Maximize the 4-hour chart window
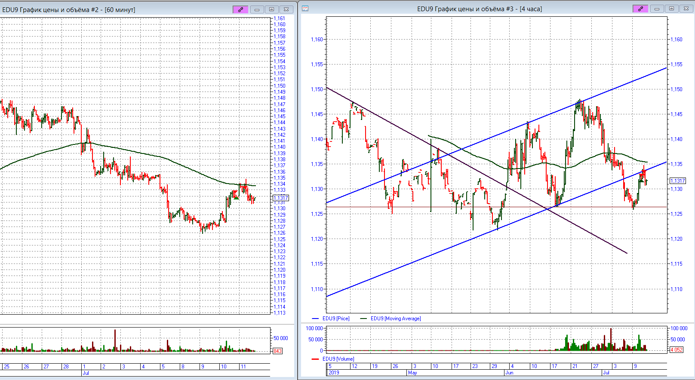 click(671, 9)
